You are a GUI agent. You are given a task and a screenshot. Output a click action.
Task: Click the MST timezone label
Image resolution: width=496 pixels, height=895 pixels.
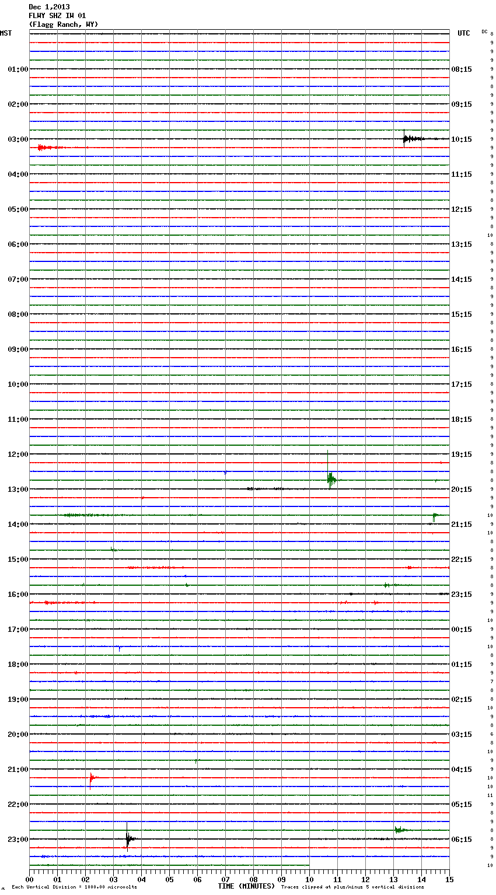[x=6, y=33]
